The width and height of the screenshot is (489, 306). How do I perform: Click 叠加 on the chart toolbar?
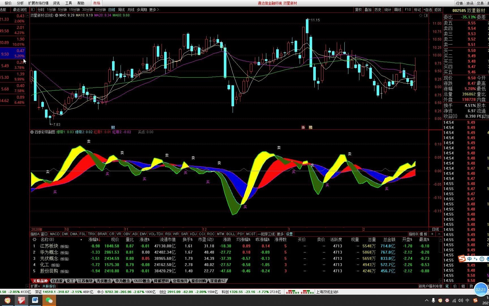tap(368, 10)
